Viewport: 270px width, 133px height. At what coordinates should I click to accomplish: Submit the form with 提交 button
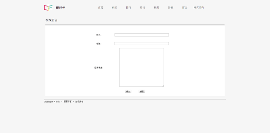[x=128, y=91]
